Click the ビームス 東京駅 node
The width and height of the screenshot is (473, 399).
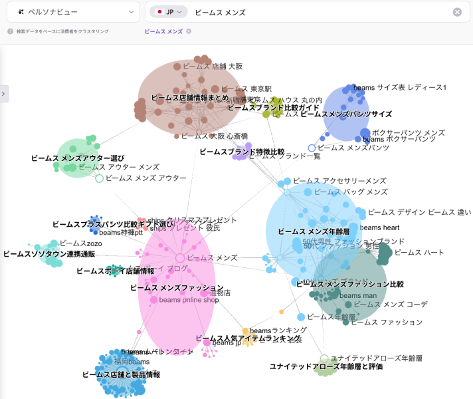[x=215, y=89]
